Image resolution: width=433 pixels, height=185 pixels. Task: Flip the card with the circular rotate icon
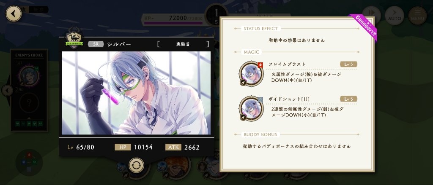click(x=137, y=166)
